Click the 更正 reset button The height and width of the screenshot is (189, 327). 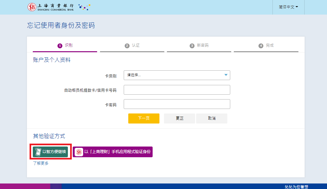(180, 118)
